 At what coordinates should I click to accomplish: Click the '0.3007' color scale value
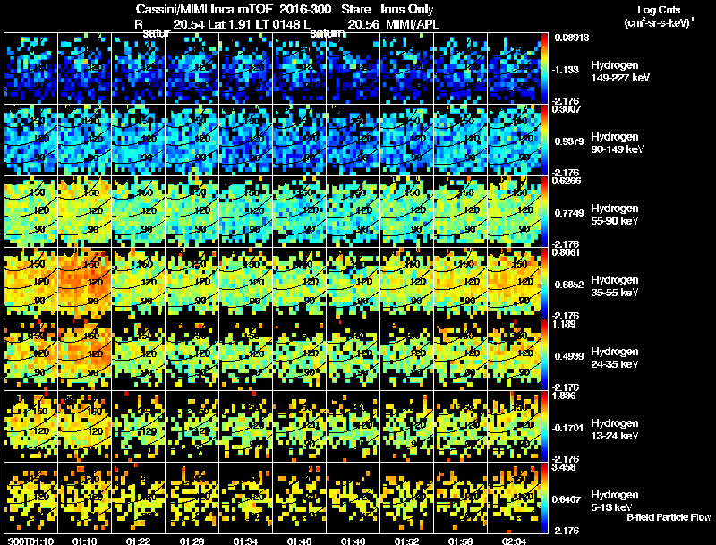(x=567, y=109)
